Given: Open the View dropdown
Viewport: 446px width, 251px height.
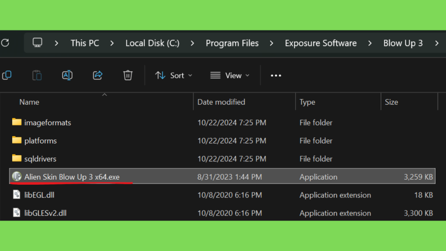Looking at the screenshot, I should coord(230,75).
